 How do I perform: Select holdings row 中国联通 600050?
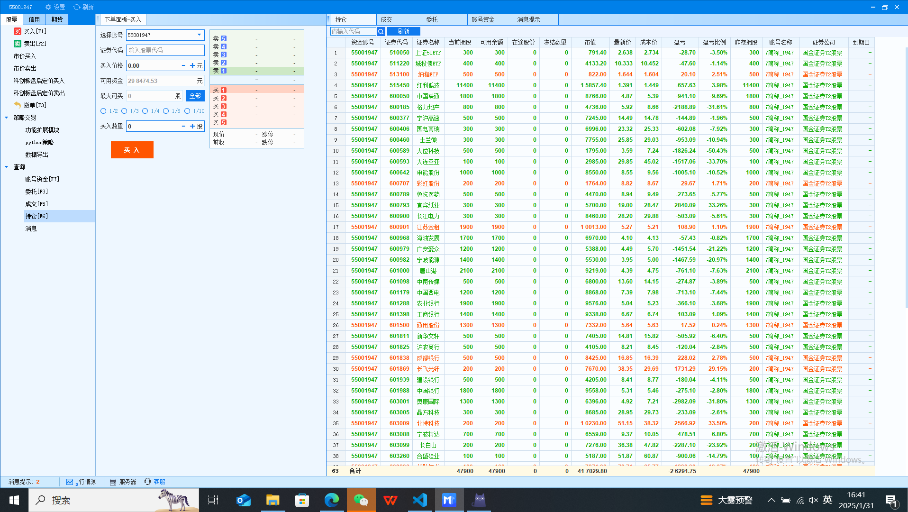click(x=600, y=96)
